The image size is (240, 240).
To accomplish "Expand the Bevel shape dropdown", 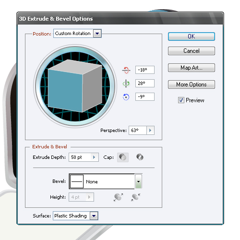I will (x=138, y=181).
